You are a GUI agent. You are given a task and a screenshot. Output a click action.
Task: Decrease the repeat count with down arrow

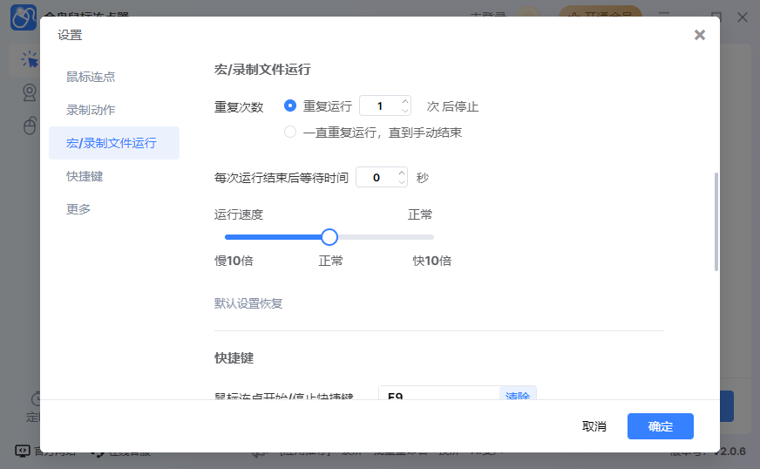[404, 111]
